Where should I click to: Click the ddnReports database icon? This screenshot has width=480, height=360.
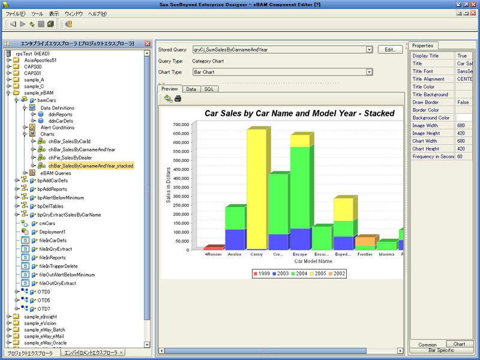click(x=41, y=114)
